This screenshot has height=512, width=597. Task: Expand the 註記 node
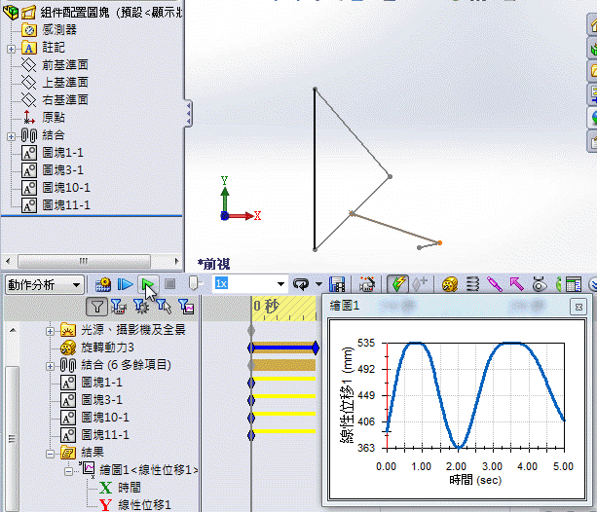pyautogui.click(x=11, y=49)
